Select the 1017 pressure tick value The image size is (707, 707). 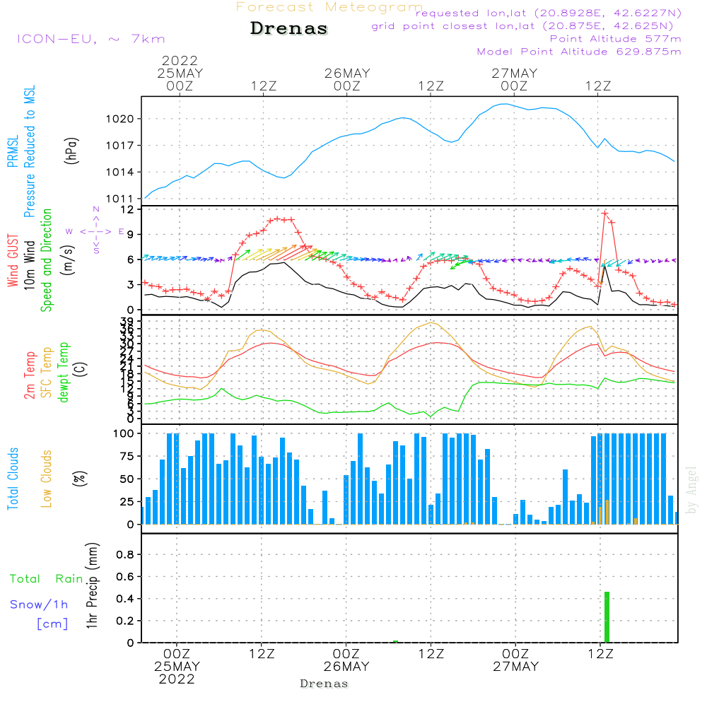point(120,146)
